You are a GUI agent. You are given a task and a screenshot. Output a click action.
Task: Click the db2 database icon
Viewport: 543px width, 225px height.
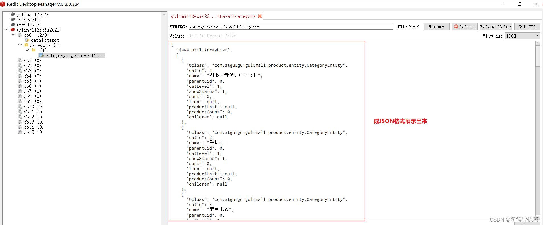click(x=20, y=66)
